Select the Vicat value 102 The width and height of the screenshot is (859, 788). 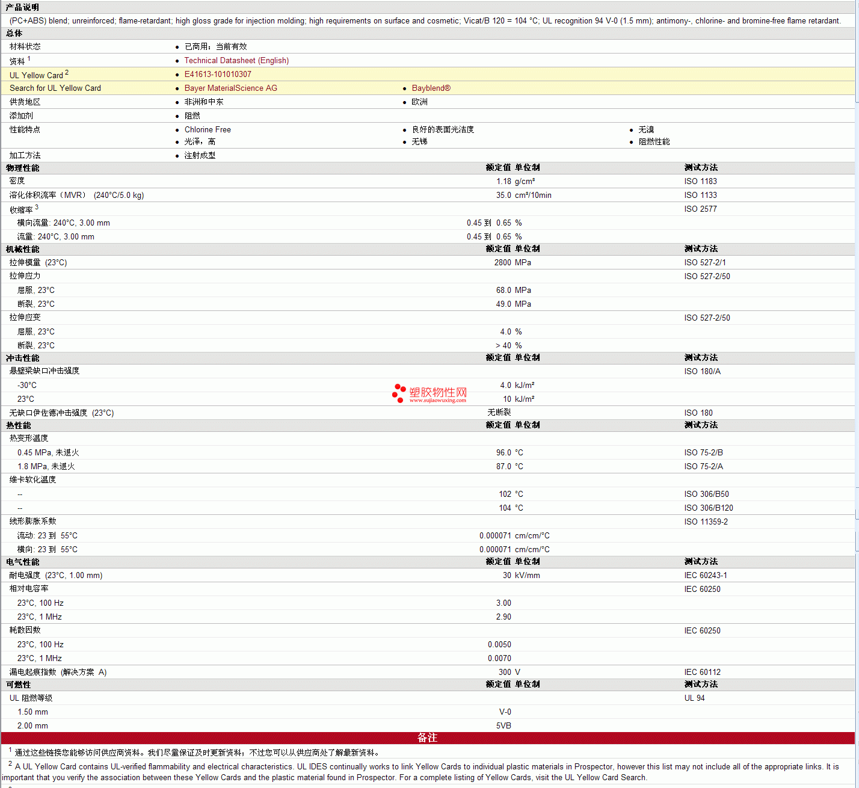pos(505,494)
